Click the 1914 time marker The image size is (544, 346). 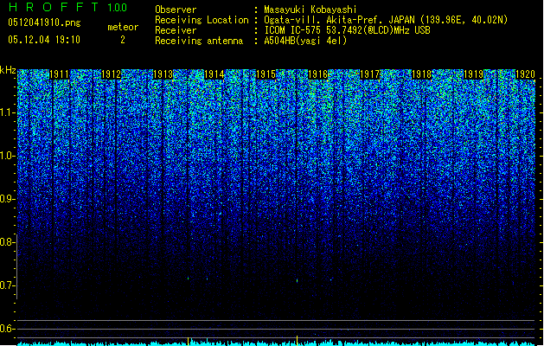[x=214, y=74]
